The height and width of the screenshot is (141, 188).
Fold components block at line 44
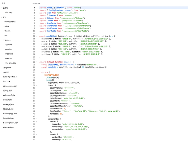pyautogui.click(x=37, y=119)
